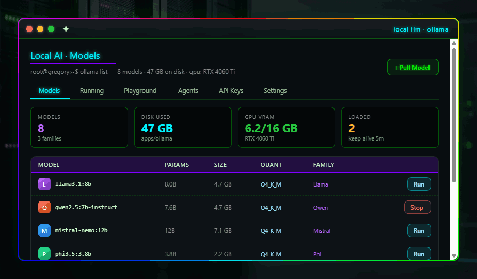Click Q4_K_M quant in mistral-nemo row
This screenshot has height=279, width=477.
(271, 231)
